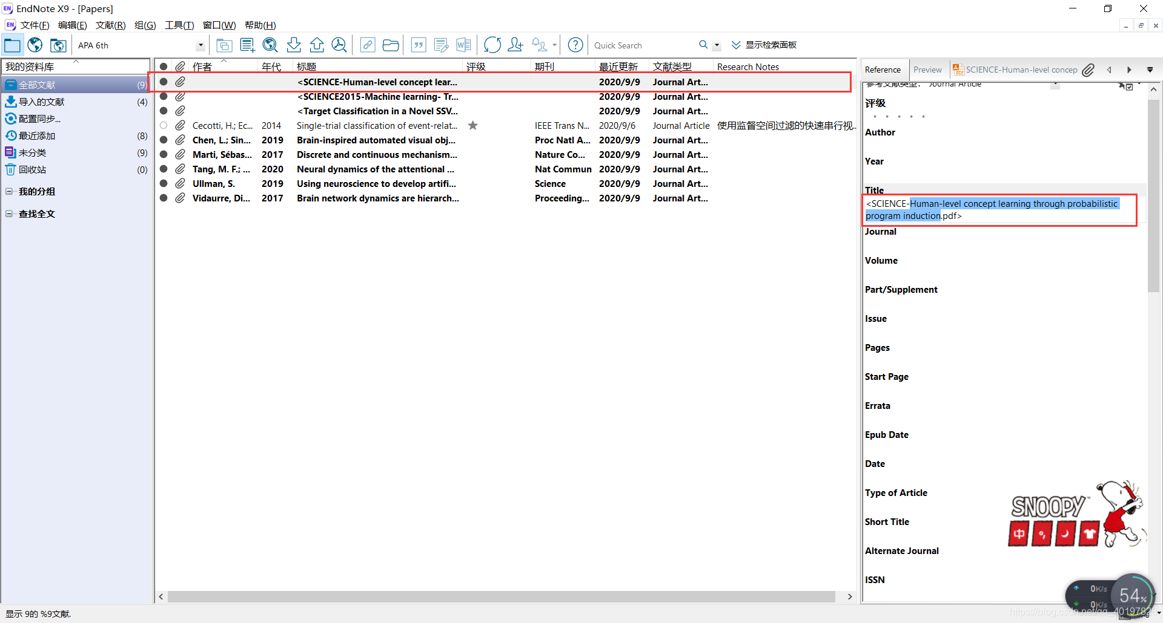Open the SCIENCE-Human-level PDF tab
This screenshot has width=1163, height=623.
(x=1016, y=70)
